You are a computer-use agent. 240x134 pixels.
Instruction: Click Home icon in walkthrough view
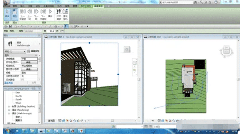pyautogui.click(x=127, y=49)
